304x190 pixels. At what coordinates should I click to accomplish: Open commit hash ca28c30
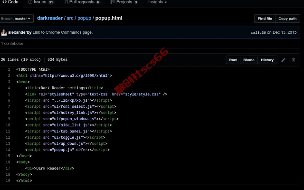tap(258, 33)
